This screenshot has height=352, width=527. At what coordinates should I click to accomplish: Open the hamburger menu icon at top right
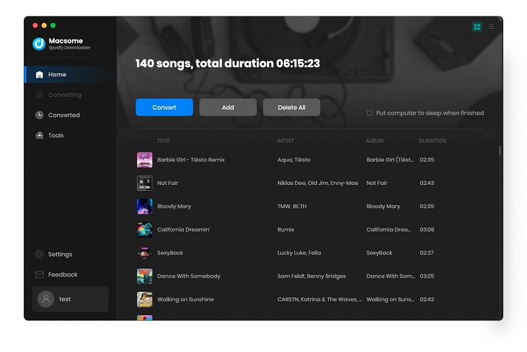tap(491, 26)
